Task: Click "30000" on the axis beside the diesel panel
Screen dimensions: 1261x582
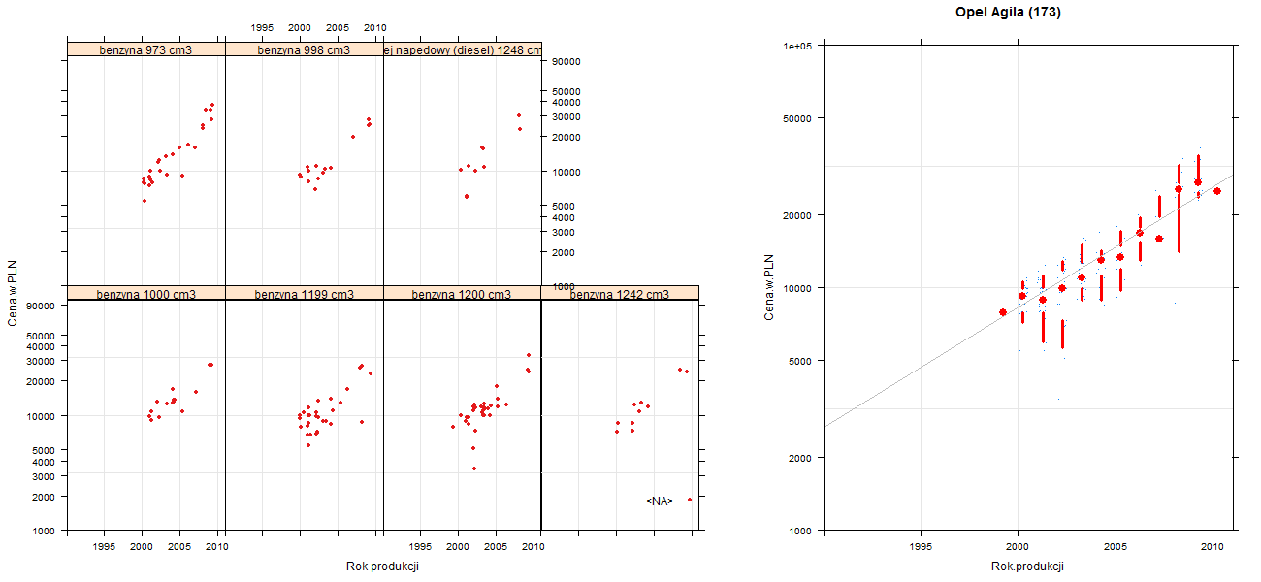Action: 566,116
